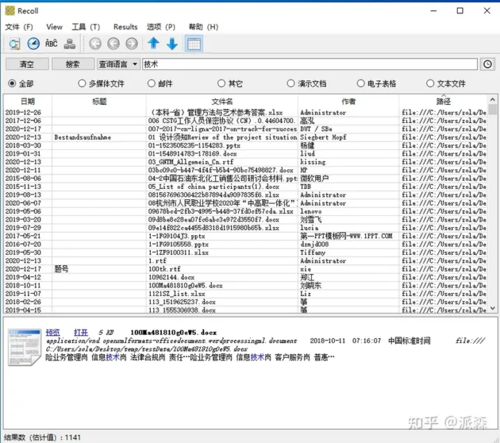Sort results ascending with blue up arrow
Screen dimensions: 500x443
[x=153, y=44]
